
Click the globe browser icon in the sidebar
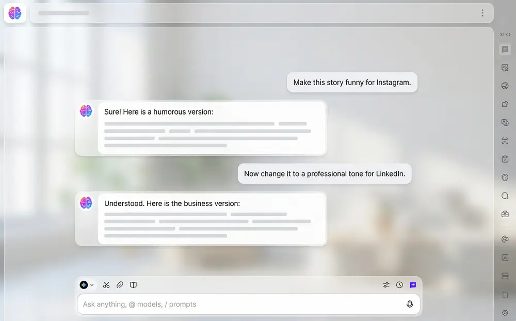(x=505, y=86)
